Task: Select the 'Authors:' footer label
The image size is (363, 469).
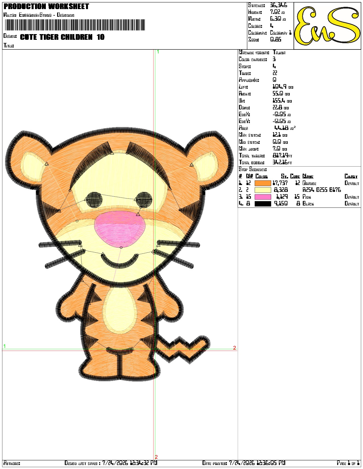Action: 12,463
